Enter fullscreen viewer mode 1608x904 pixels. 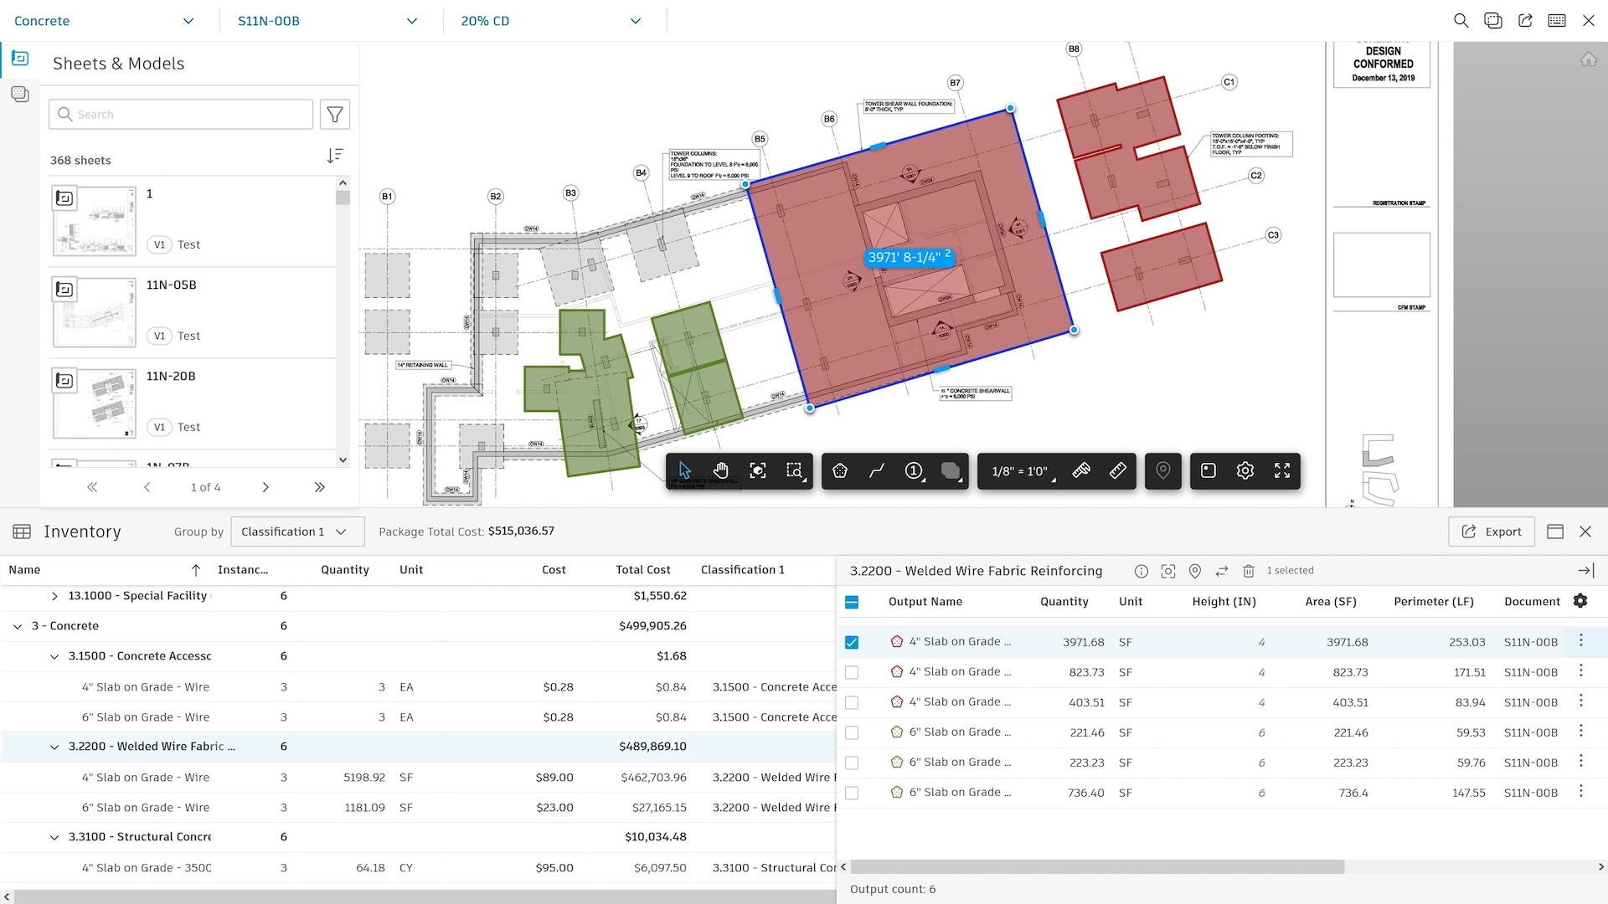click(1282, 471)
